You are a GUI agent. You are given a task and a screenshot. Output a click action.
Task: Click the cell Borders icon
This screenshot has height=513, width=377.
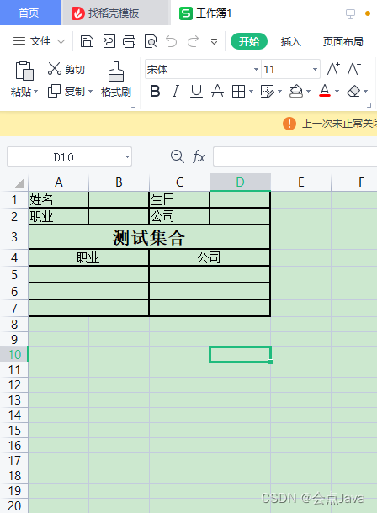coord(238,92)
